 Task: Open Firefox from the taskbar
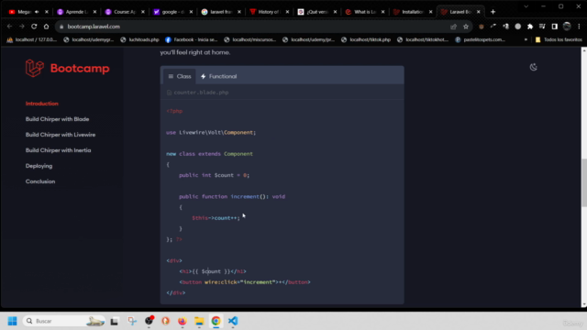pyautogui.click(x=183, y=321)
